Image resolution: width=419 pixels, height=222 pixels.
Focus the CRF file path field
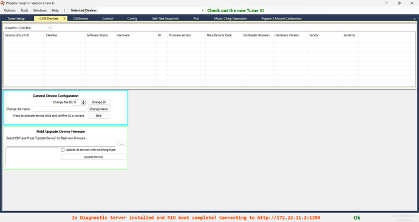(x=61, y=144)
